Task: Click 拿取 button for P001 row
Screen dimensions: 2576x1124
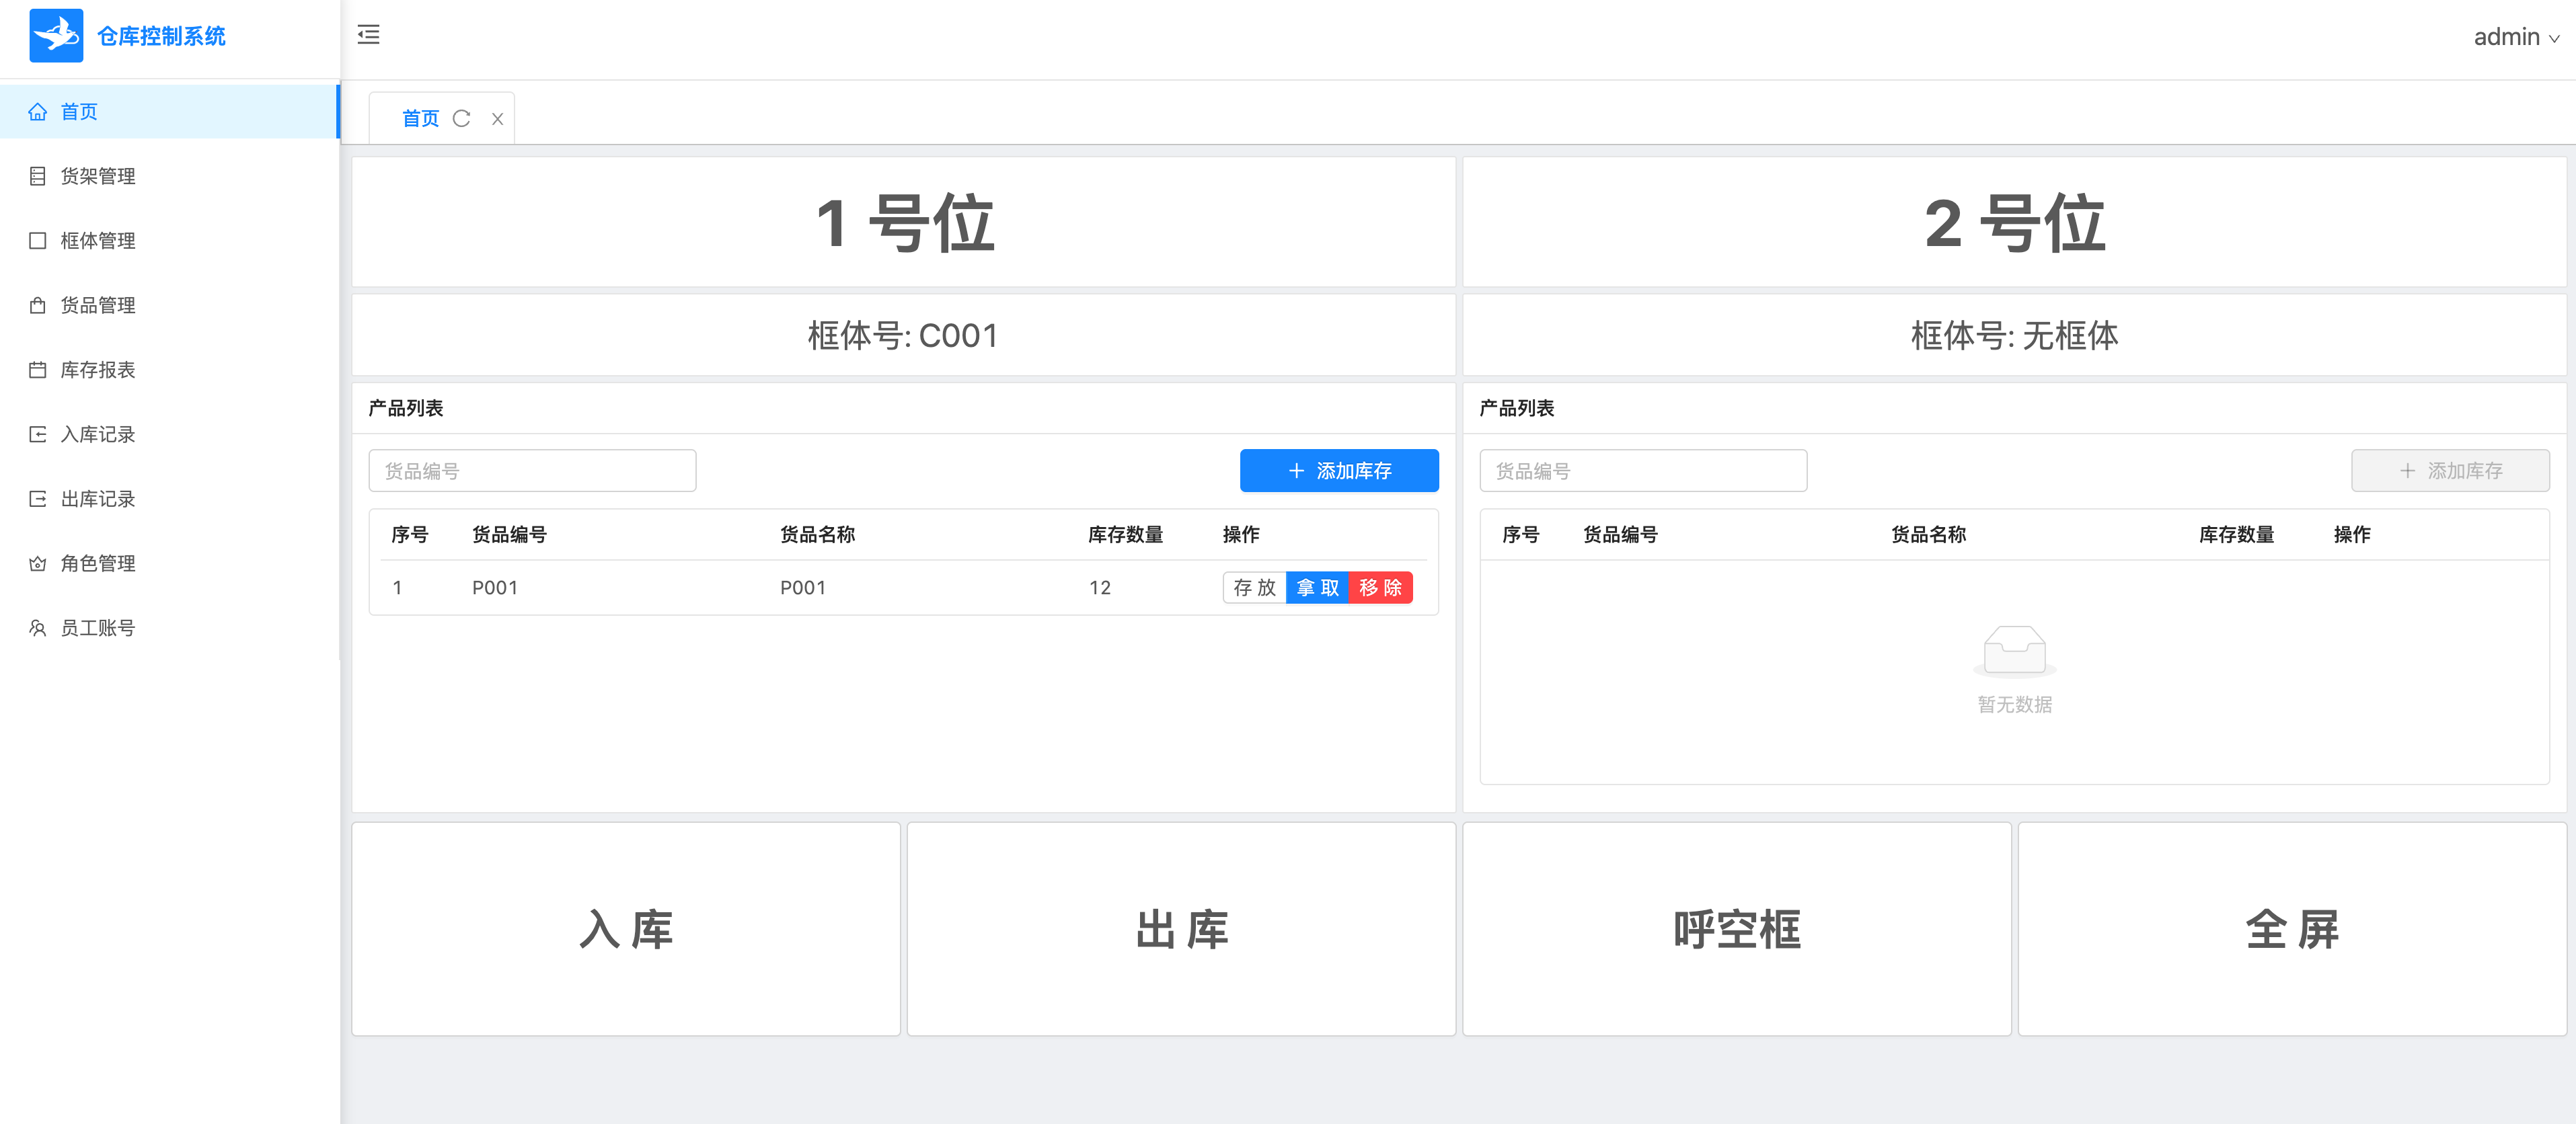Action: (x=1316, y=588)
